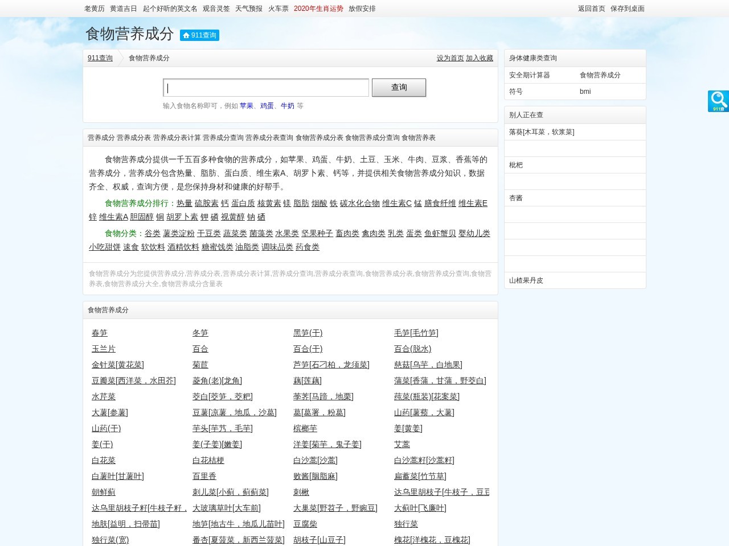Focus the food name search input field
The height and width of the screenshot is (546, 729).
[x=266, y=88]
